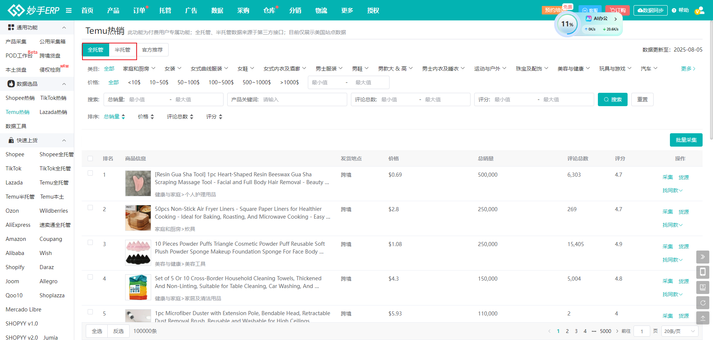The image size is (713, 340).
Task: Open the 物流 top menu
Action: [x=321, y=10]
